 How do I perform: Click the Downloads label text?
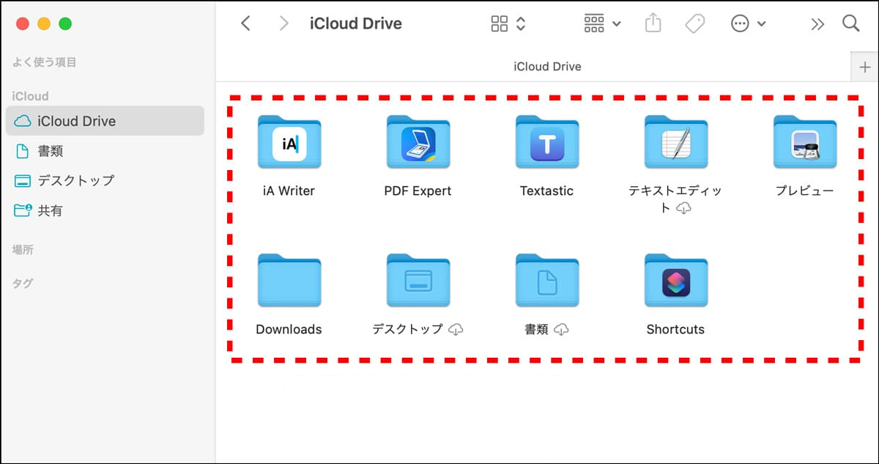tap(289, 329)
